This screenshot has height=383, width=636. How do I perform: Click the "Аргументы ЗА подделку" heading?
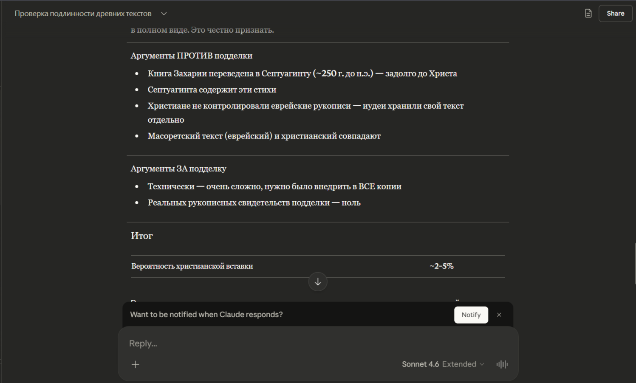click(x=178, y=169)
